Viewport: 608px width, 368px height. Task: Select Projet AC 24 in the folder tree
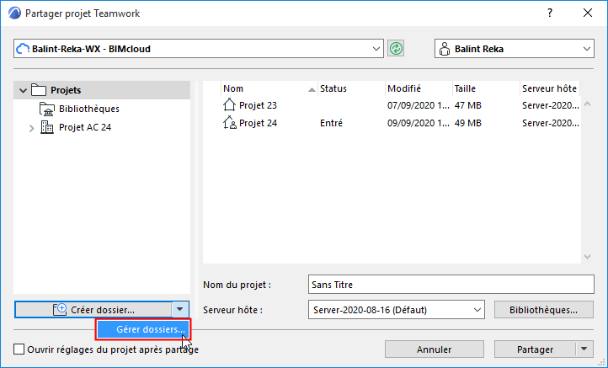pos(85,127)
